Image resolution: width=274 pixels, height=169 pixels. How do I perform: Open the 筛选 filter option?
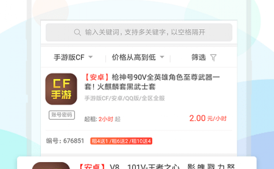pos(204,57)
